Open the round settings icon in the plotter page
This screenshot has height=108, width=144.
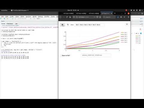(x=127, y=24)
